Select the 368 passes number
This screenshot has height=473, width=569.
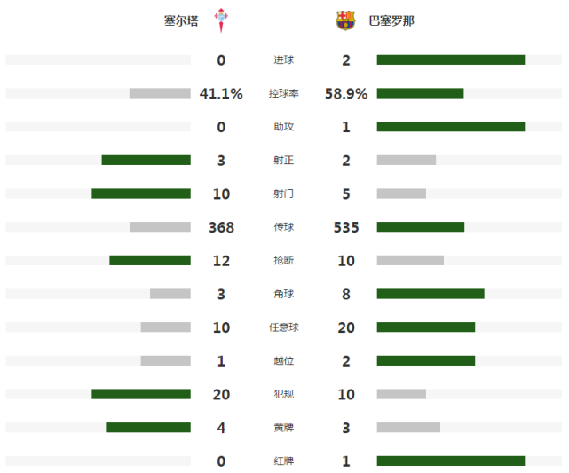click(221, 227)
